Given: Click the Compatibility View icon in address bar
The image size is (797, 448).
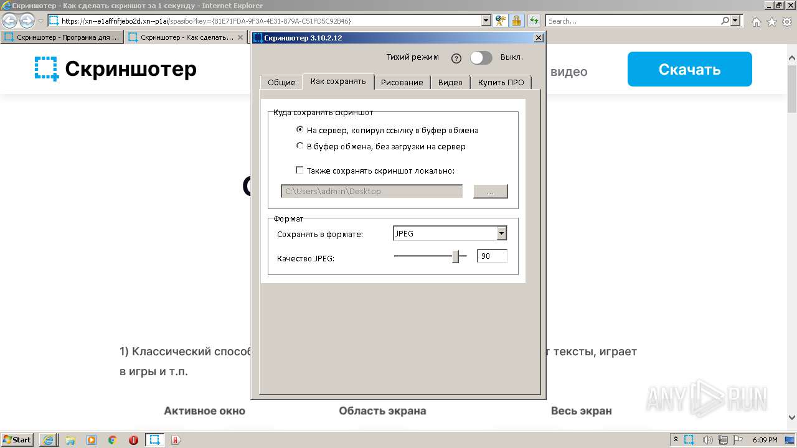Looking at the screenshot, I should coord(501,21).
